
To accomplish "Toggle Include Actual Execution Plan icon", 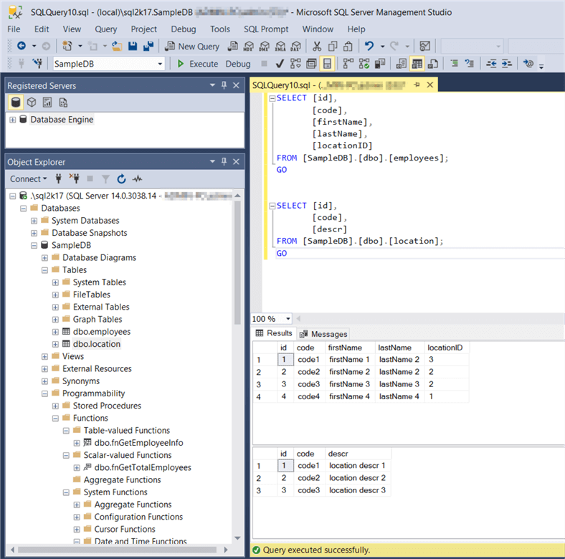I will point(348,64).
